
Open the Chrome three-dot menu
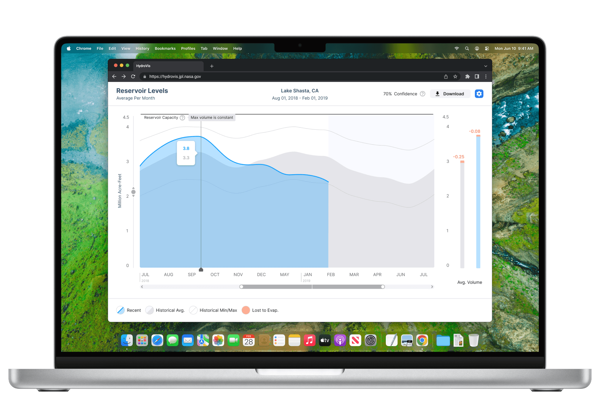pyautogui.click(x=486, y=76)
